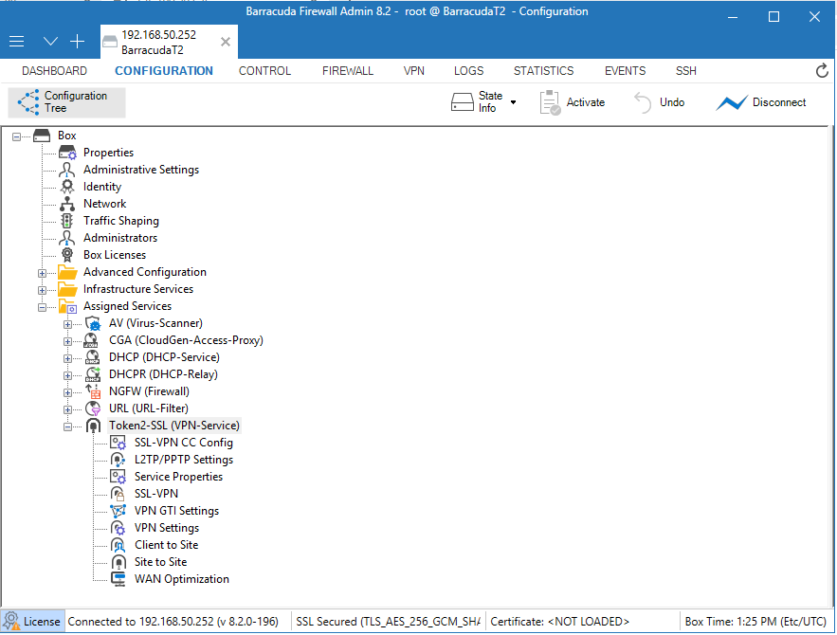Expand the AV (Virus-Scanner) node
This screenshot has width=837, height=635.
68,324
